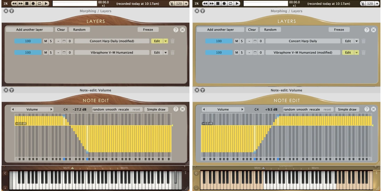
Task: Select 'smooth' option in left Note Edit panel
Action: point(111,109)
